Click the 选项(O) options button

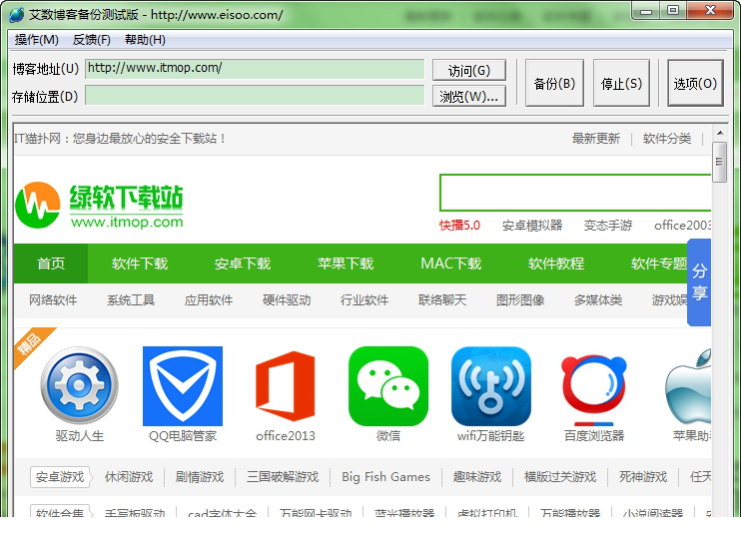[x=695, y=83]
